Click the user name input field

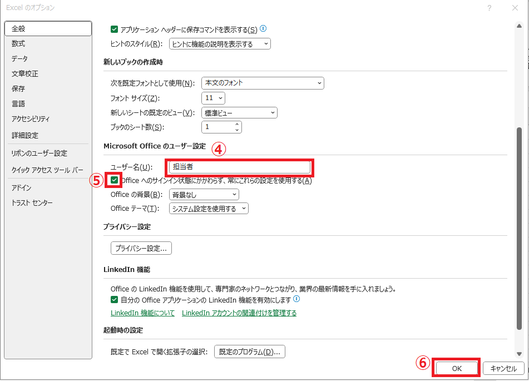(x=240, y=167)
